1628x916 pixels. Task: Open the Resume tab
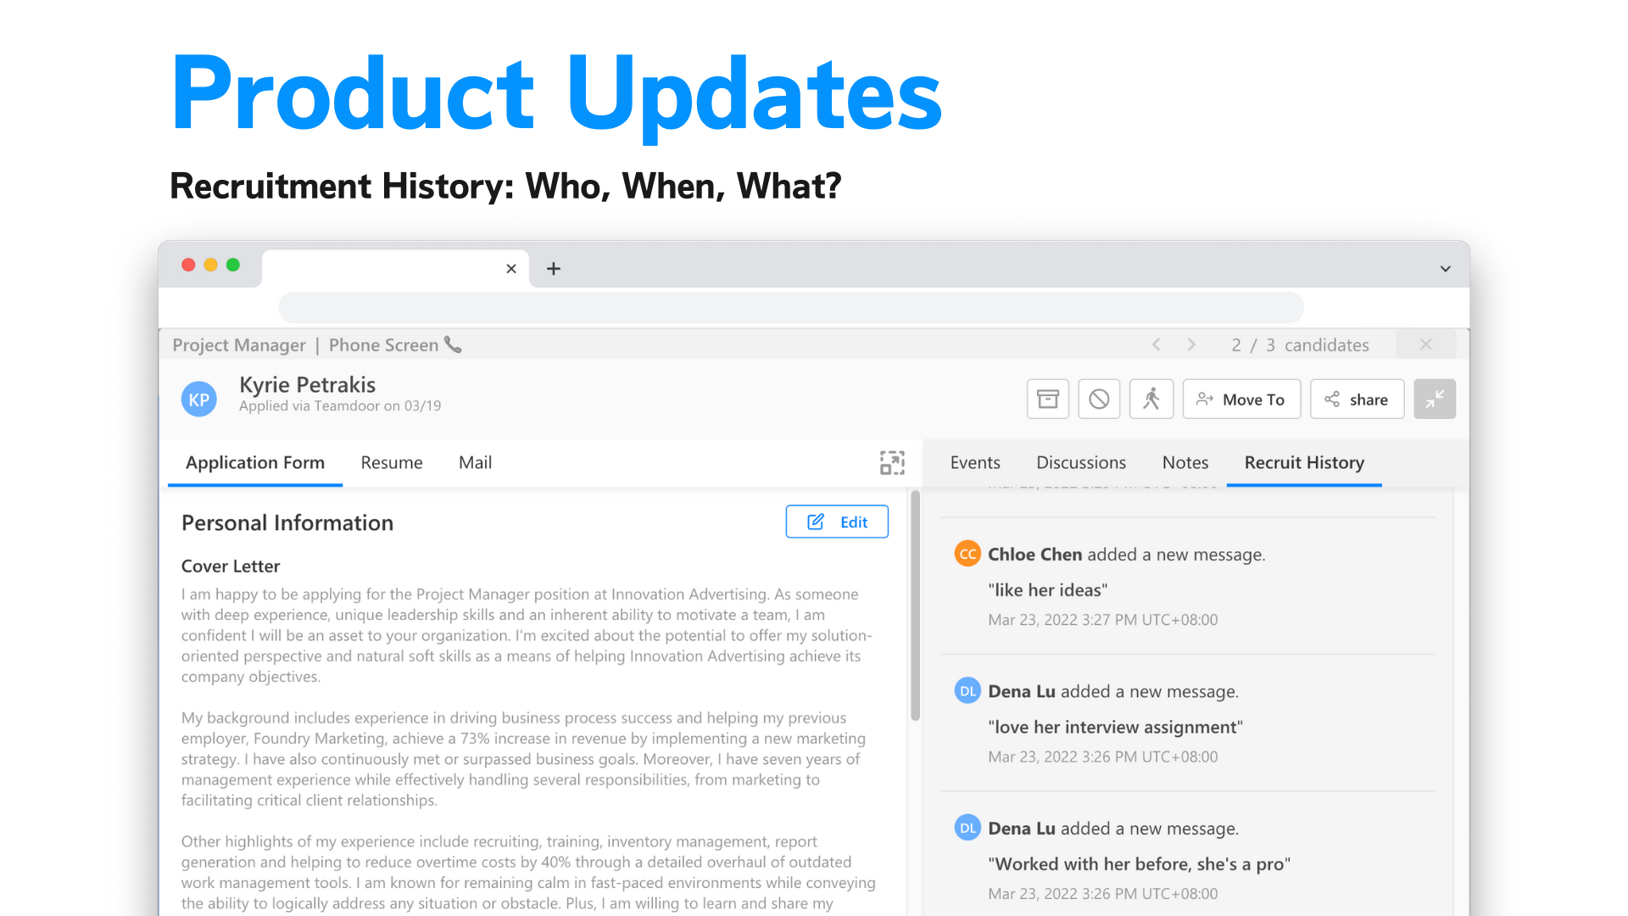pos(392,462)
